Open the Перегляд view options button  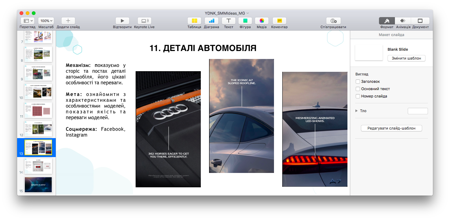tap(27, 21)
